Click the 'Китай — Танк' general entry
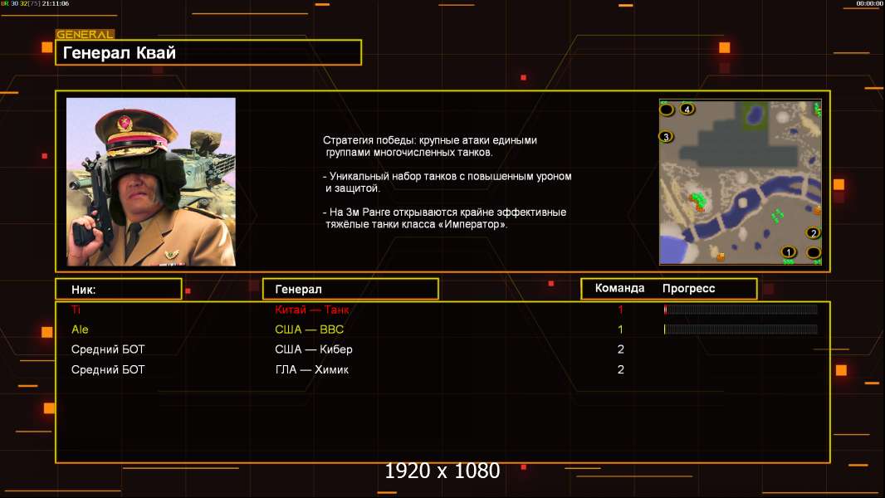The width and height of the screenshot is (885, 498). 311,309
